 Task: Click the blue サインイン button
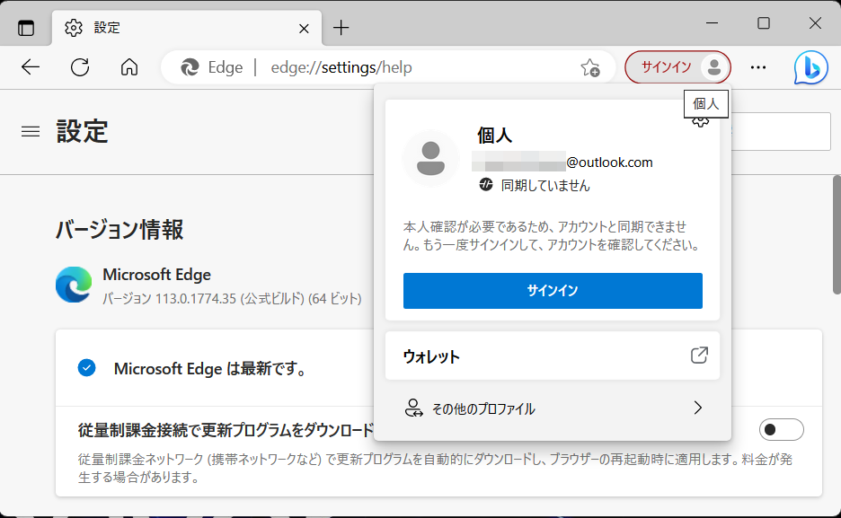[552, 290]
